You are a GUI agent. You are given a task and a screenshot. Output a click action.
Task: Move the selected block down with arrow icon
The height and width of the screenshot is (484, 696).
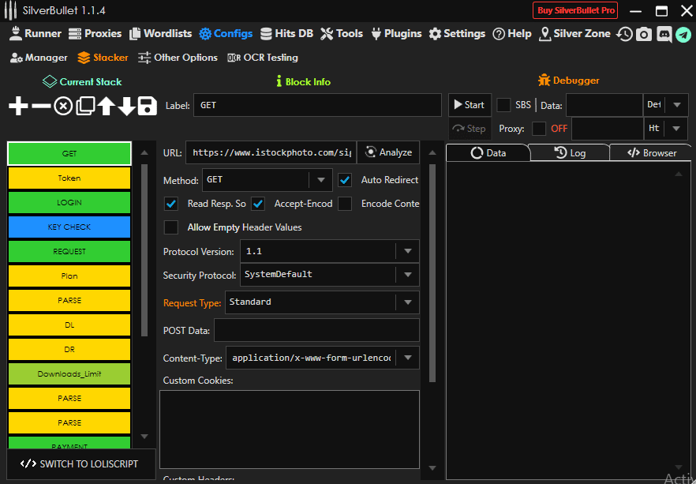pyautogui.click(x=126, y=106)
